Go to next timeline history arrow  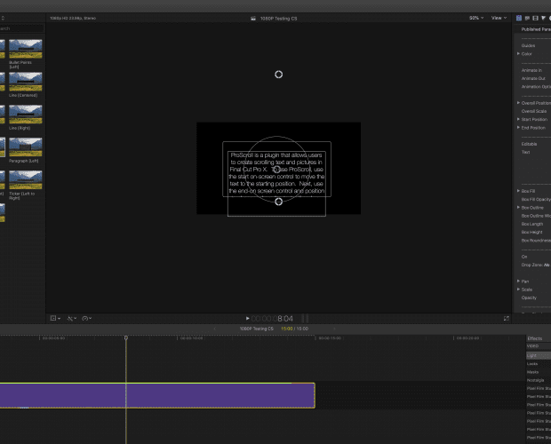[334, 329]
